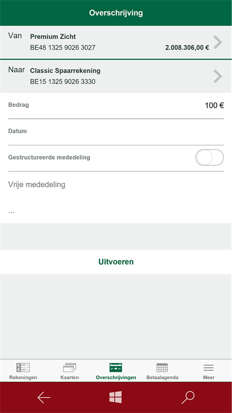Image resolution: width=232 pixels, height=413 pixels.
Task: Open Betaalagenda calendar icon
Action: click(162, 368)
